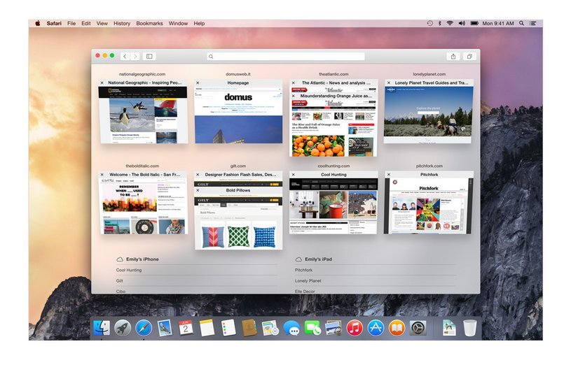571x367 pixels.
Task: Open the App Store from the Dock
Action: pyautogui.click(x=376, y=328)
